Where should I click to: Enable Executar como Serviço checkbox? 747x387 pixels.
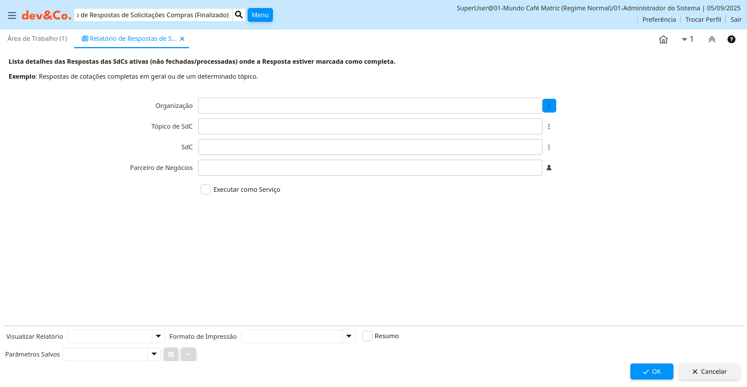pyautogui.click(x=206, y=189)
